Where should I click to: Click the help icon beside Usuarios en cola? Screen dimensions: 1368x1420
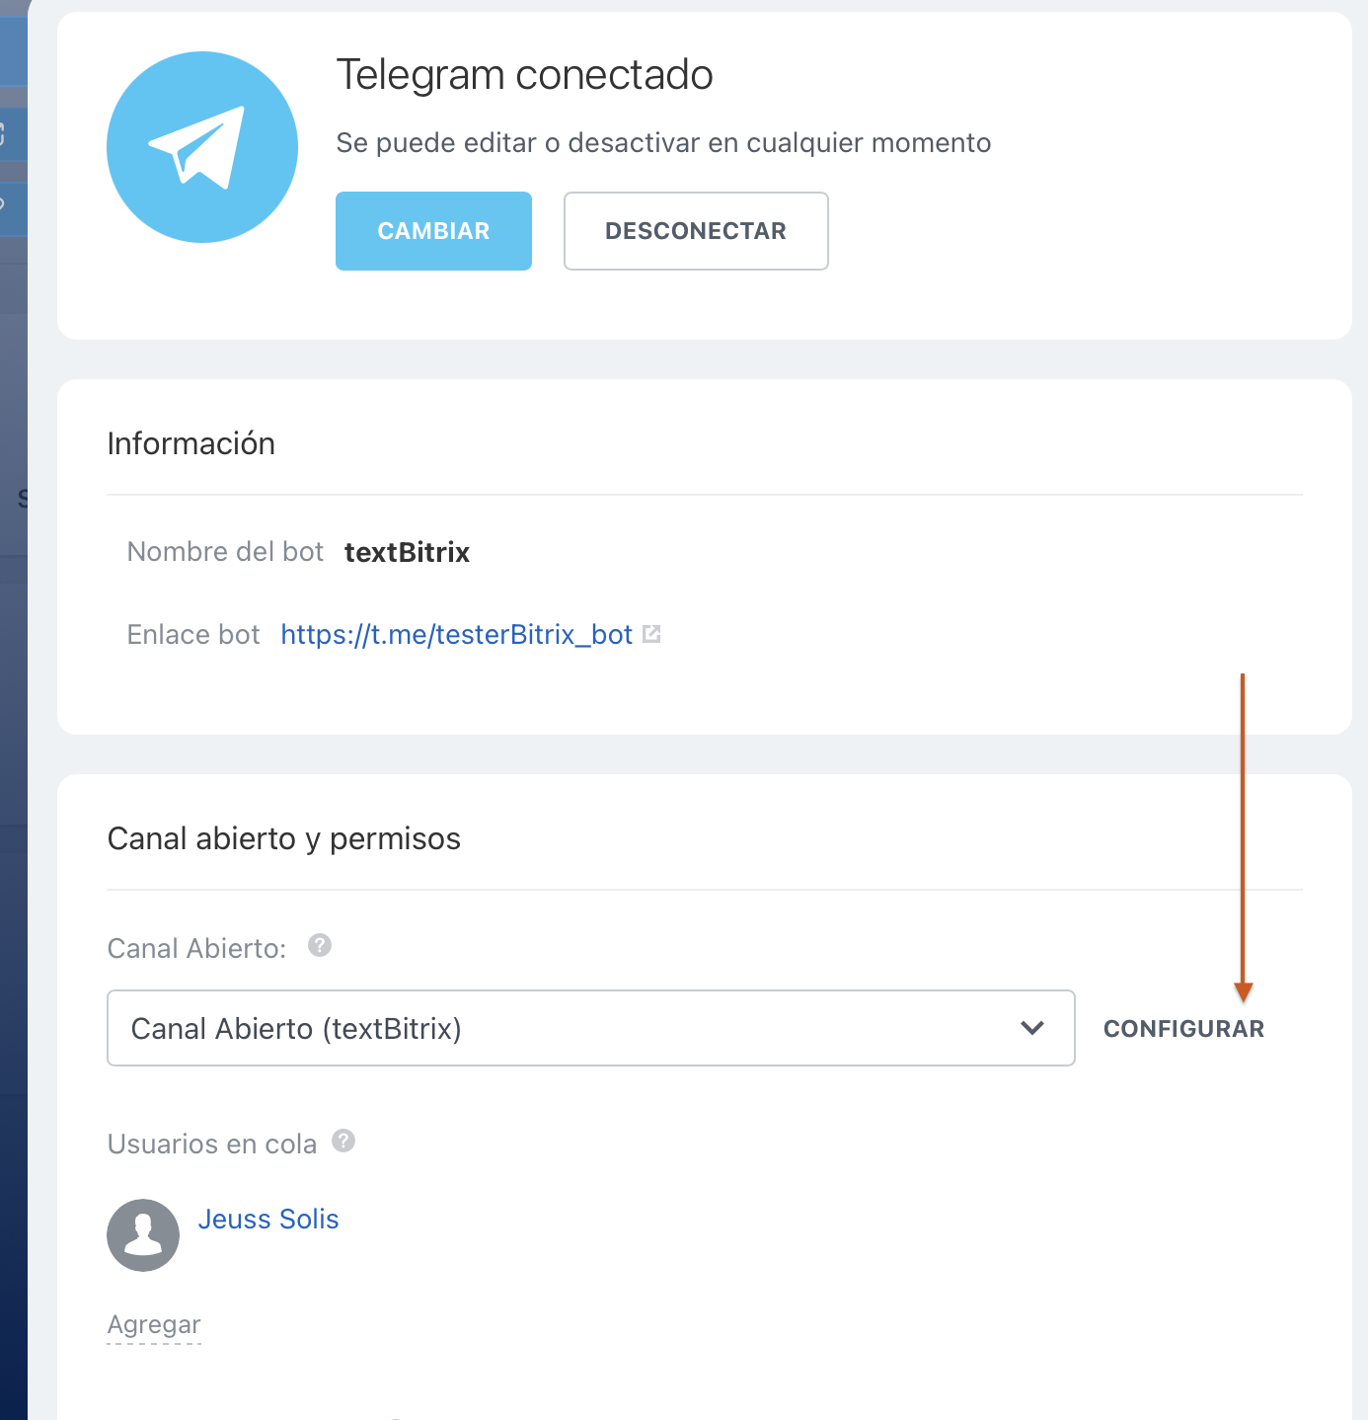pos(343,1141)
